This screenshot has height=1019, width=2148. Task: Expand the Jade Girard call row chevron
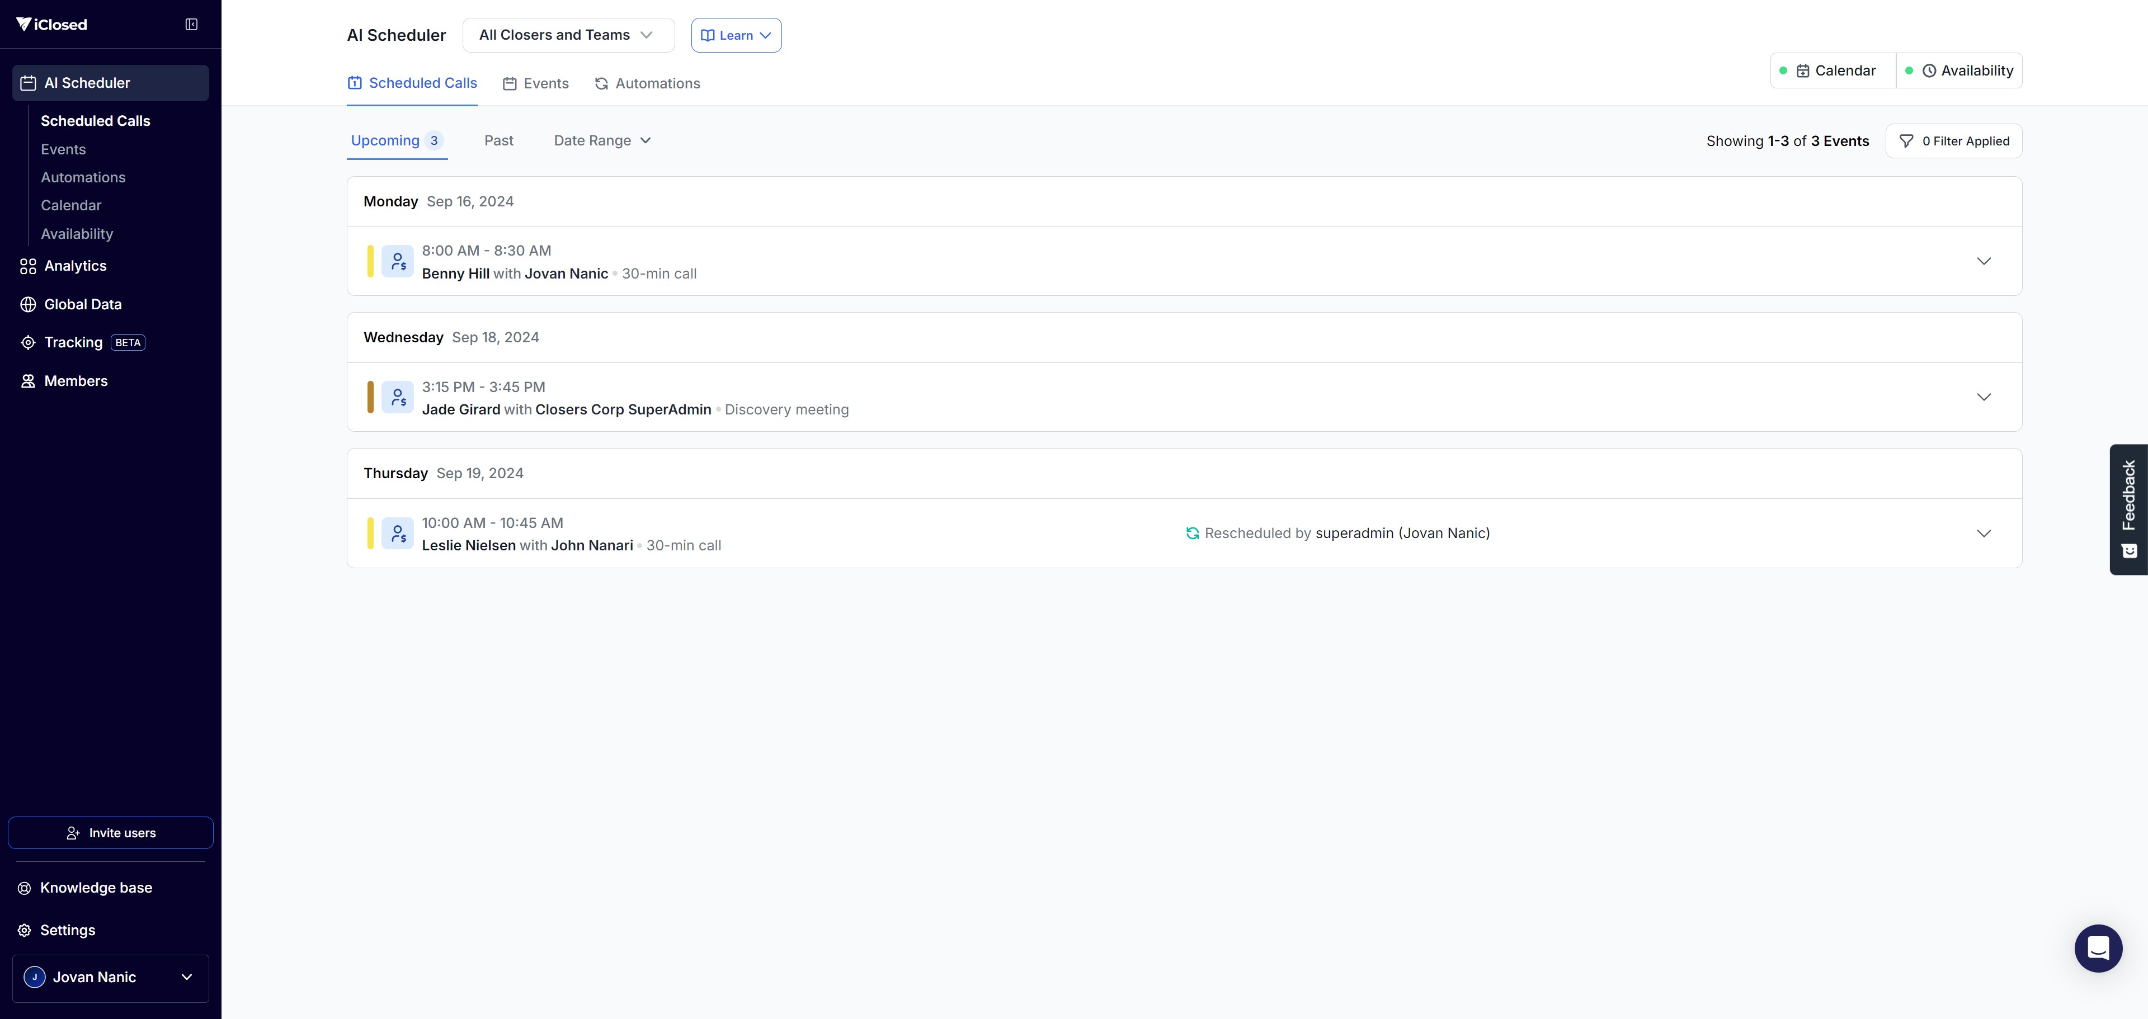point(1984,397)
